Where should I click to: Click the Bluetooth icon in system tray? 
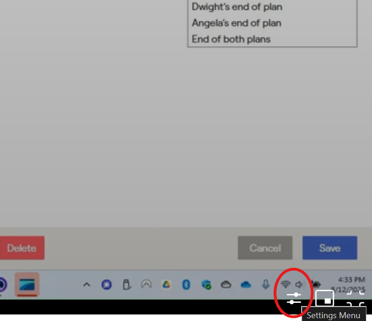click(x=186, y=284)
